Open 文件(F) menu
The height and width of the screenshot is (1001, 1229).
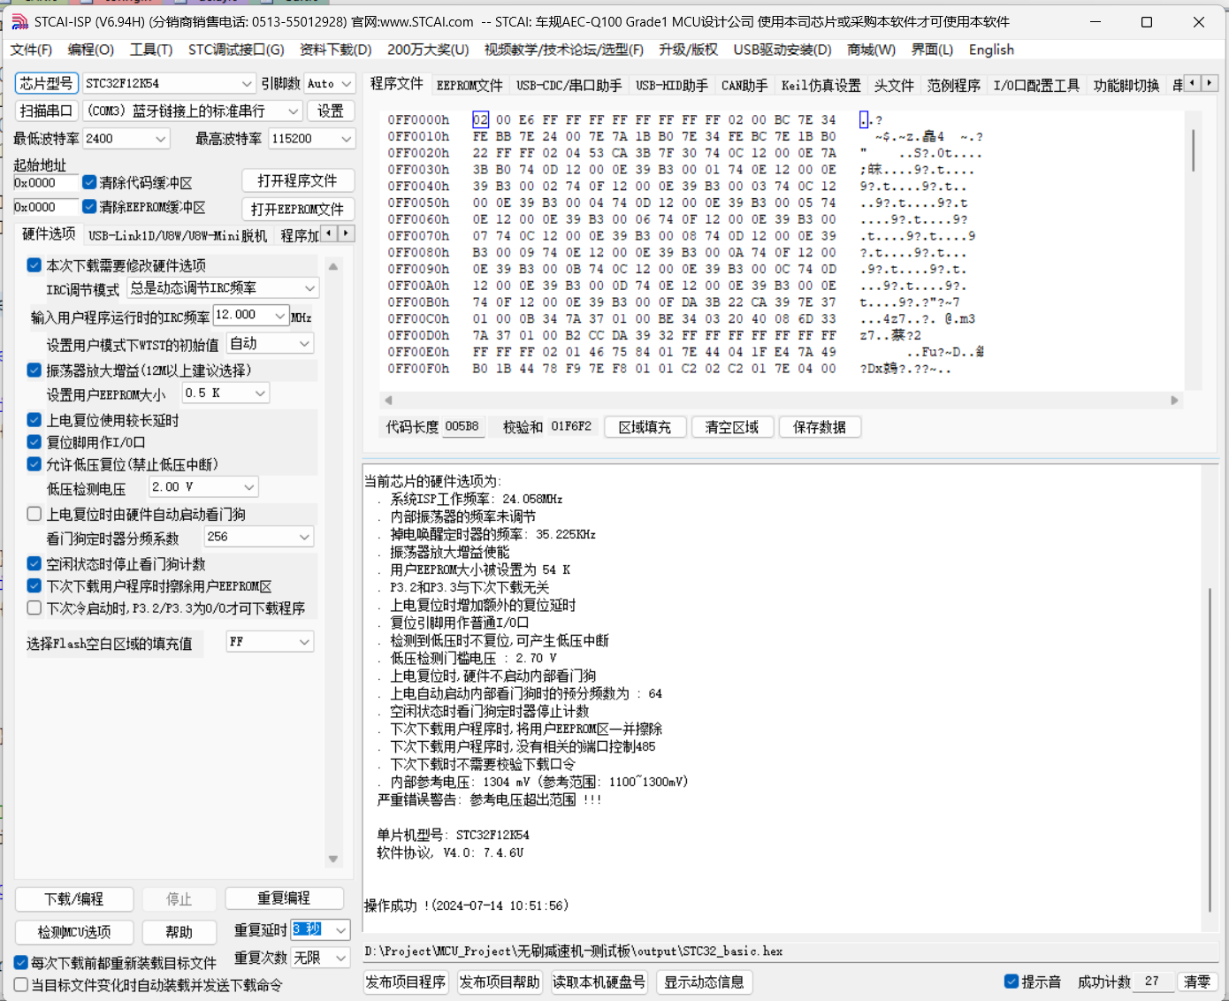pos(31,50)
